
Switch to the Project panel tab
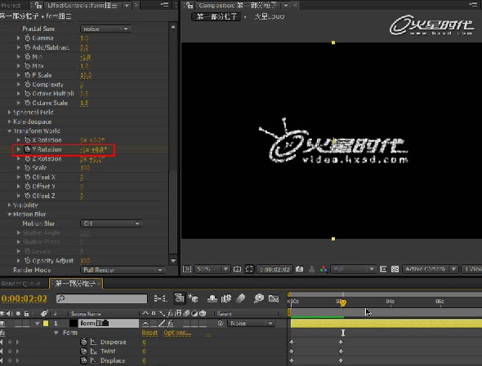click(11, 5)
